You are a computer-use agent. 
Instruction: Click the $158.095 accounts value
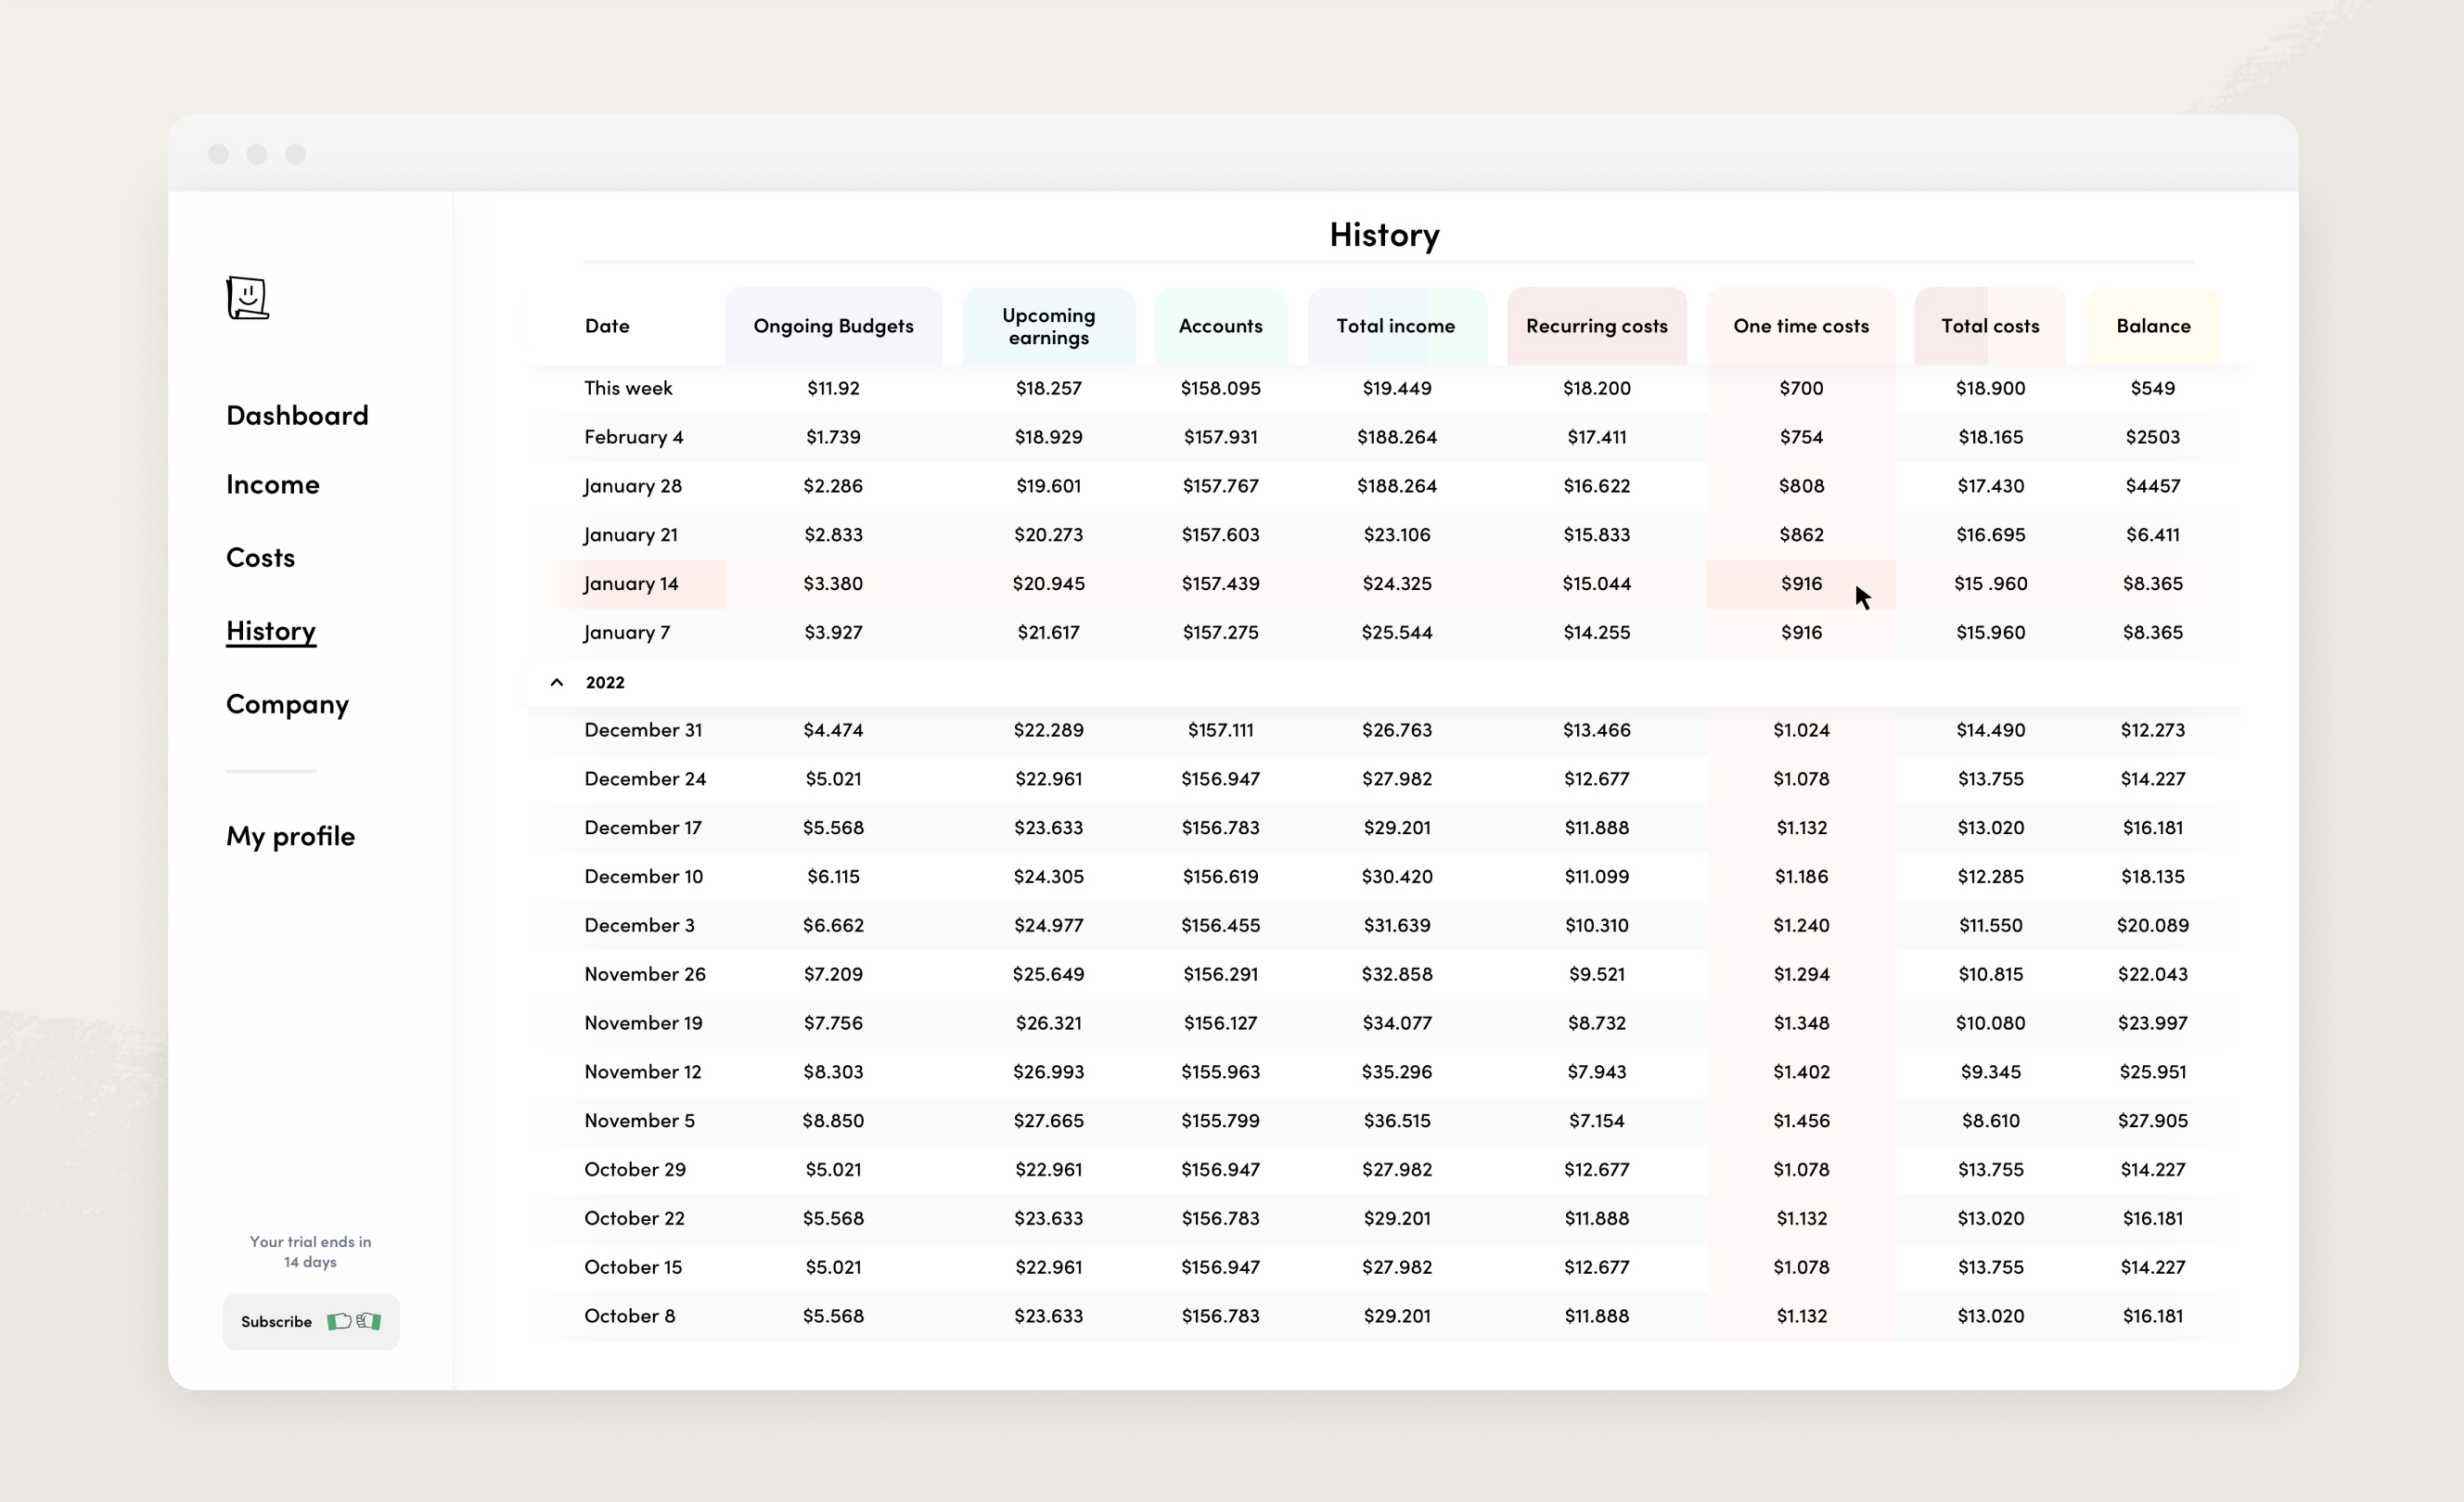click(x=1220, y=388)
